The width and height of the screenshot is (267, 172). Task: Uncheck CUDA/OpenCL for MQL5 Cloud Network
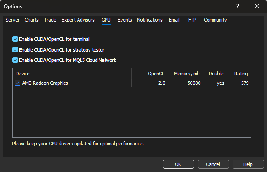16,60
